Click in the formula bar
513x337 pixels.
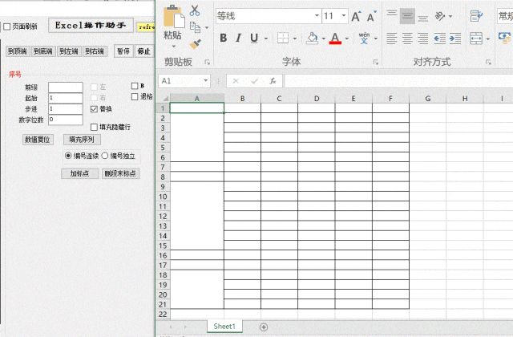[398, 81]
